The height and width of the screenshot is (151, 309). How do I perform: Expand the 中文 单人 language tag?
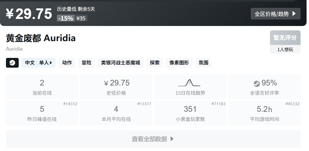38,63
